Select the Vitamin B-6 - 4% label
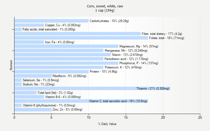Viewport: 210px width, 131px height. coord(63,97)
